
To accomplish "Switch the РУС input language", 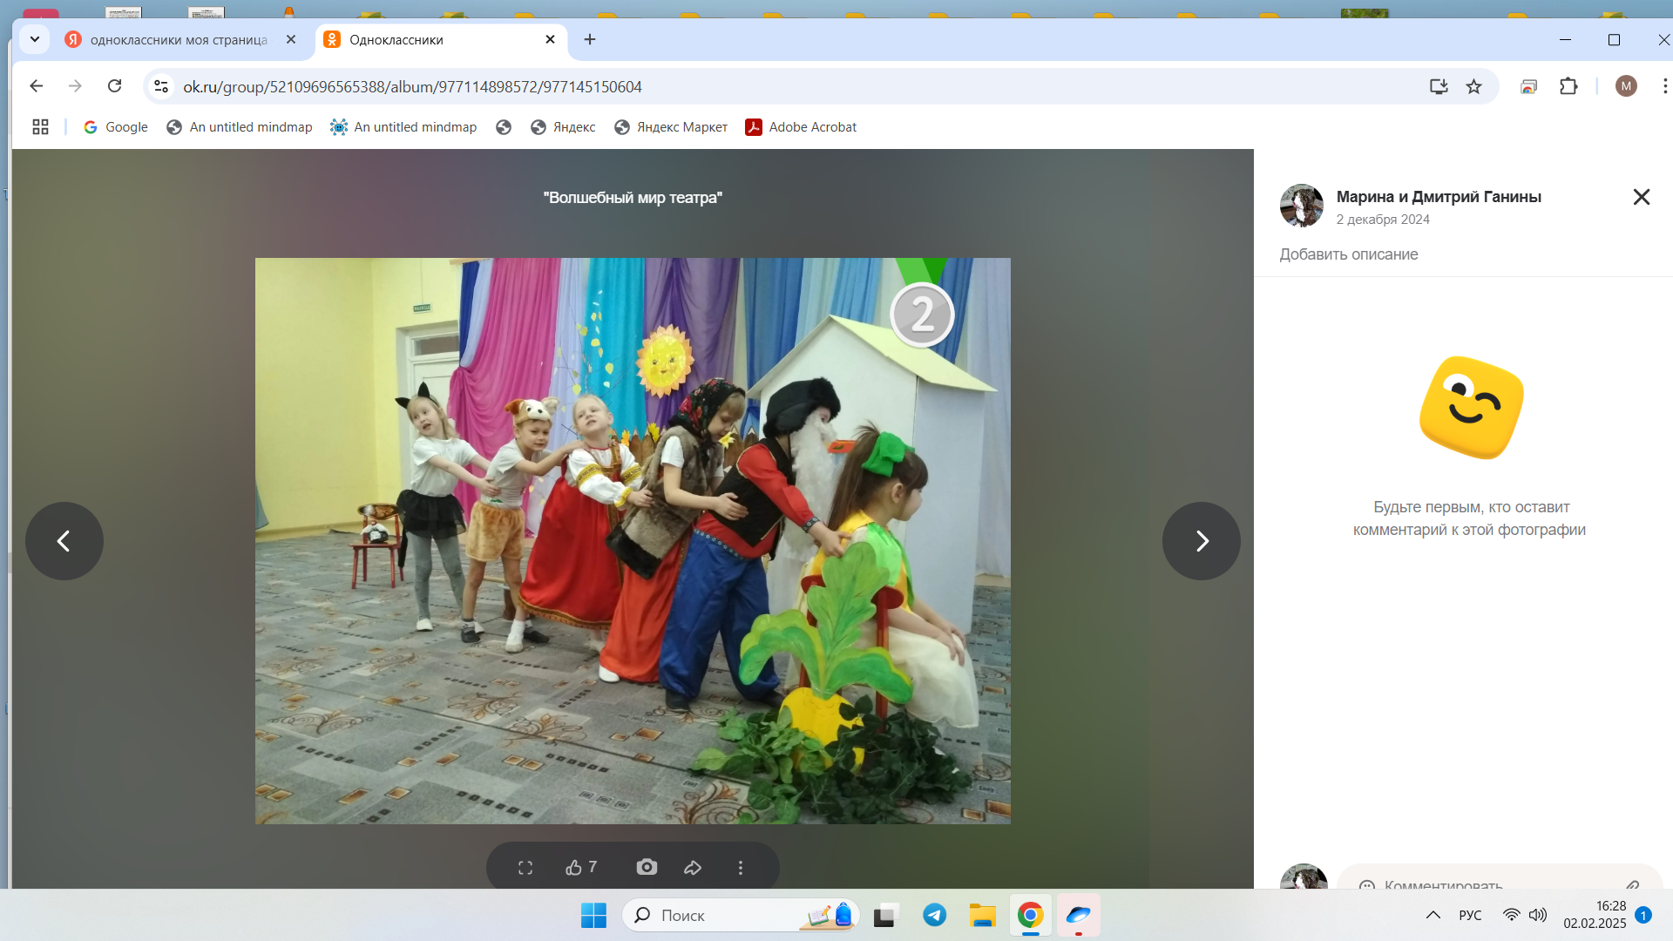I will [x=1470, y=916].
